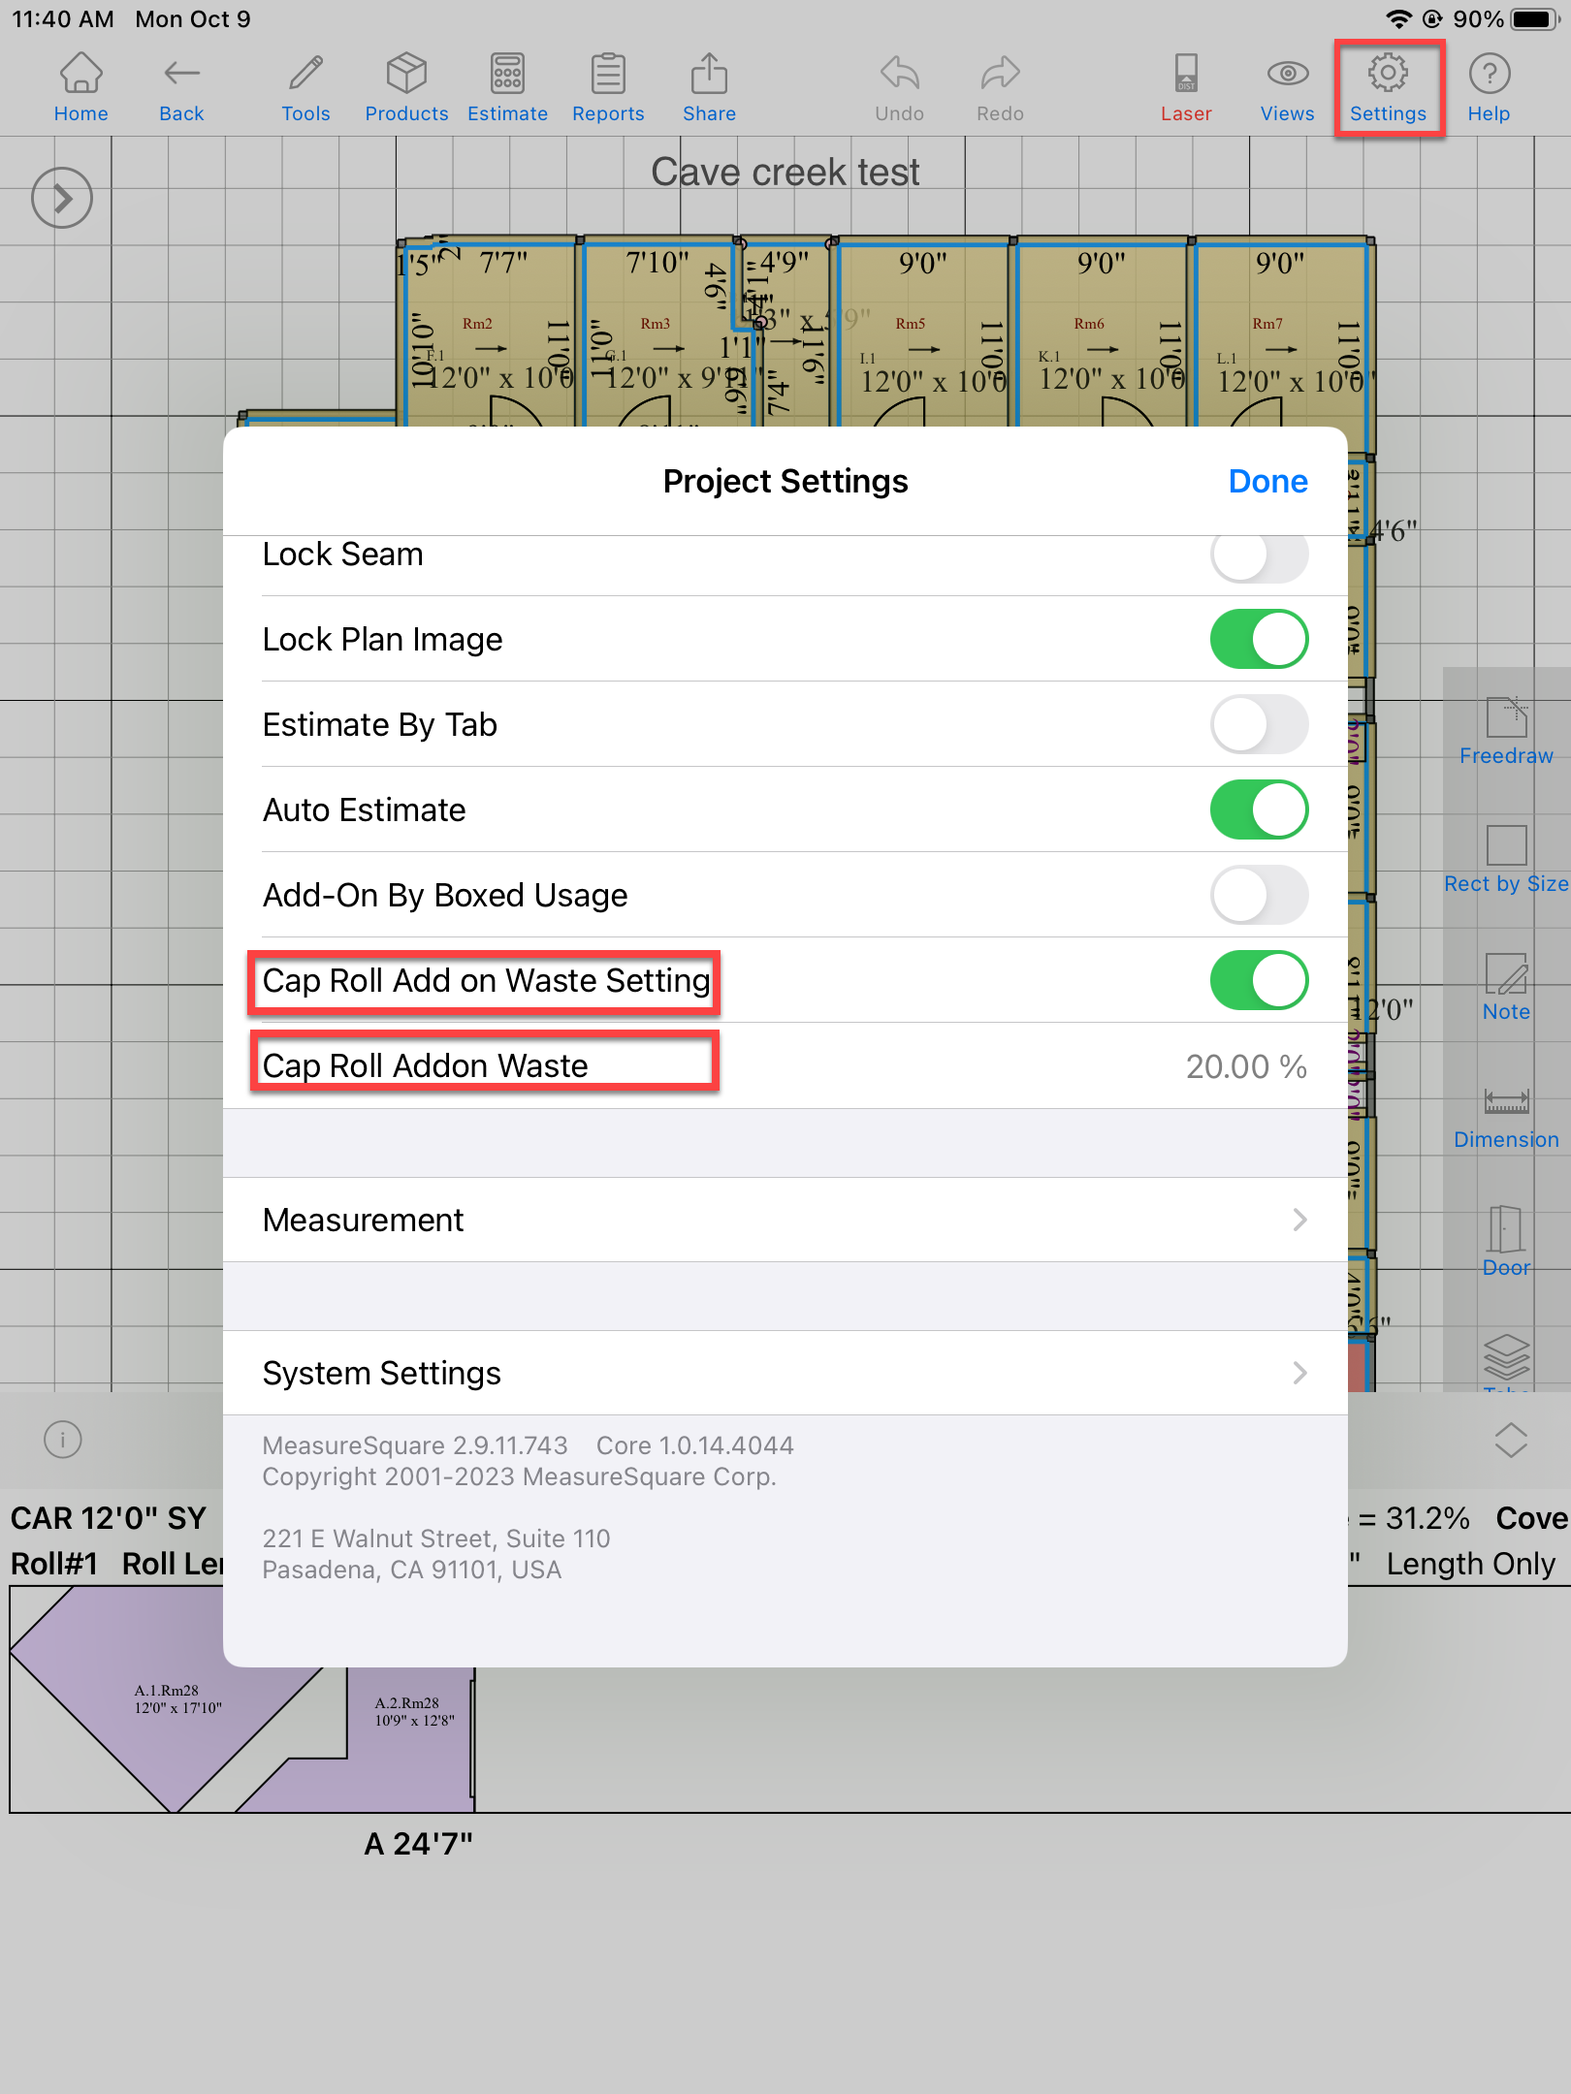Image resolution: width=1571 pixels, height=2094 pixels.
Task: Redo the last action
Action: (1000, 88)
